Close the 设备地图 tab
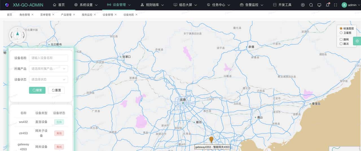Screen dimensions: 361x151 [x=137, y=15]
